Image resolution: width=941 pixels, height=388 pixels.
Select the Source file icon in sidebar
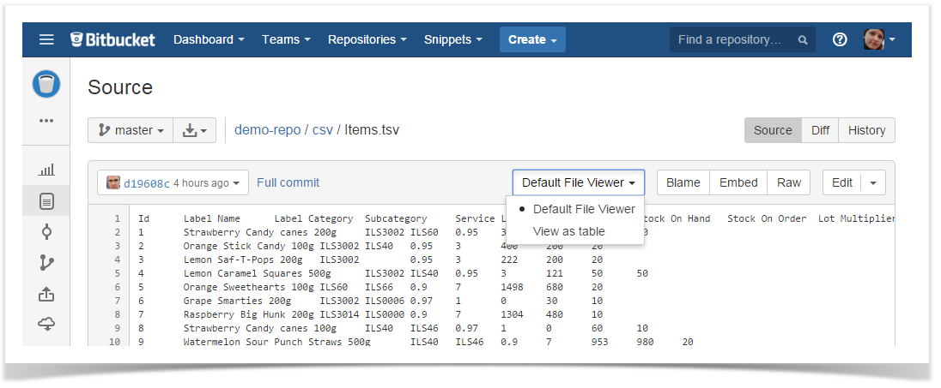46,202
